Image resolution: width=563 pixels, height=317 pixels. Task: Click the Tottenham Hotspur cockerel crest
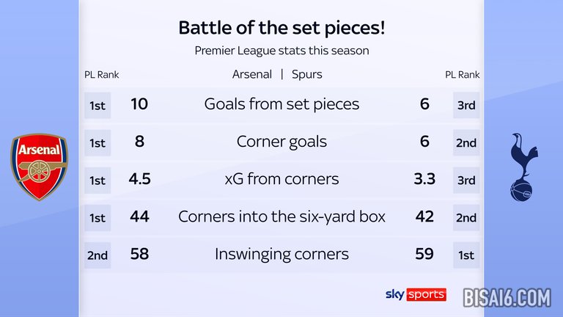click(x=523, y=167)
